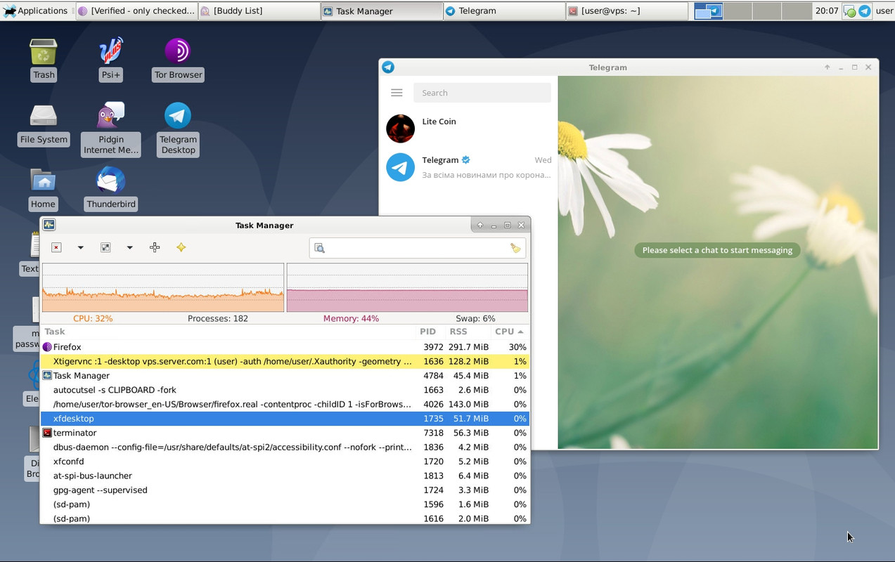Open the Telegram chat preview text
The width and height of the screenshot is (895, 562).
pyautogui.click(x=486, y=175)
